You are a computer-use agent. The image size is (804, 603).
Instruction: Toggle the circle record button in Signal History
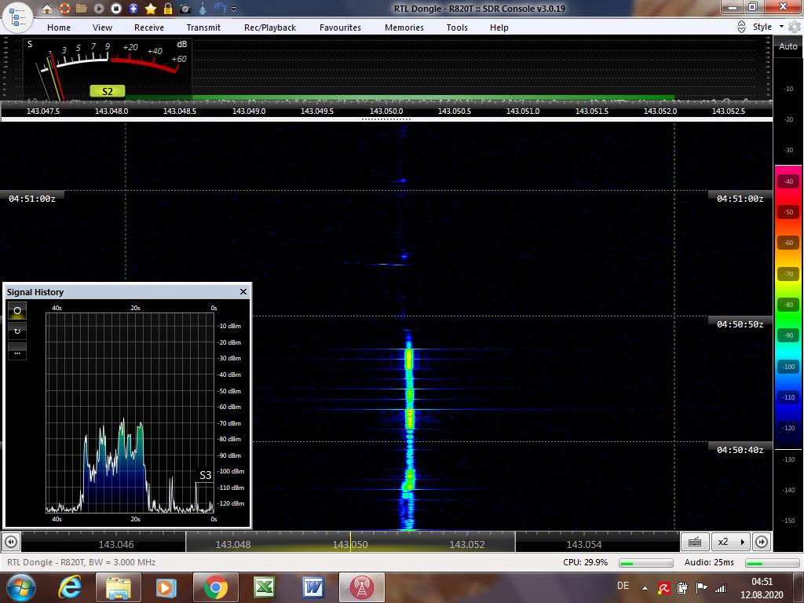pyautogui.click(x=17, y=311)
